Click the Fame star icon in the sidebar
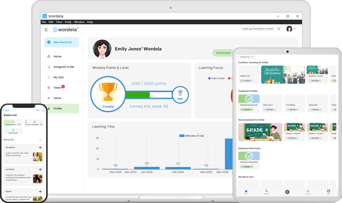Screen dimensions: 342x203 click(x=48, y=98)
